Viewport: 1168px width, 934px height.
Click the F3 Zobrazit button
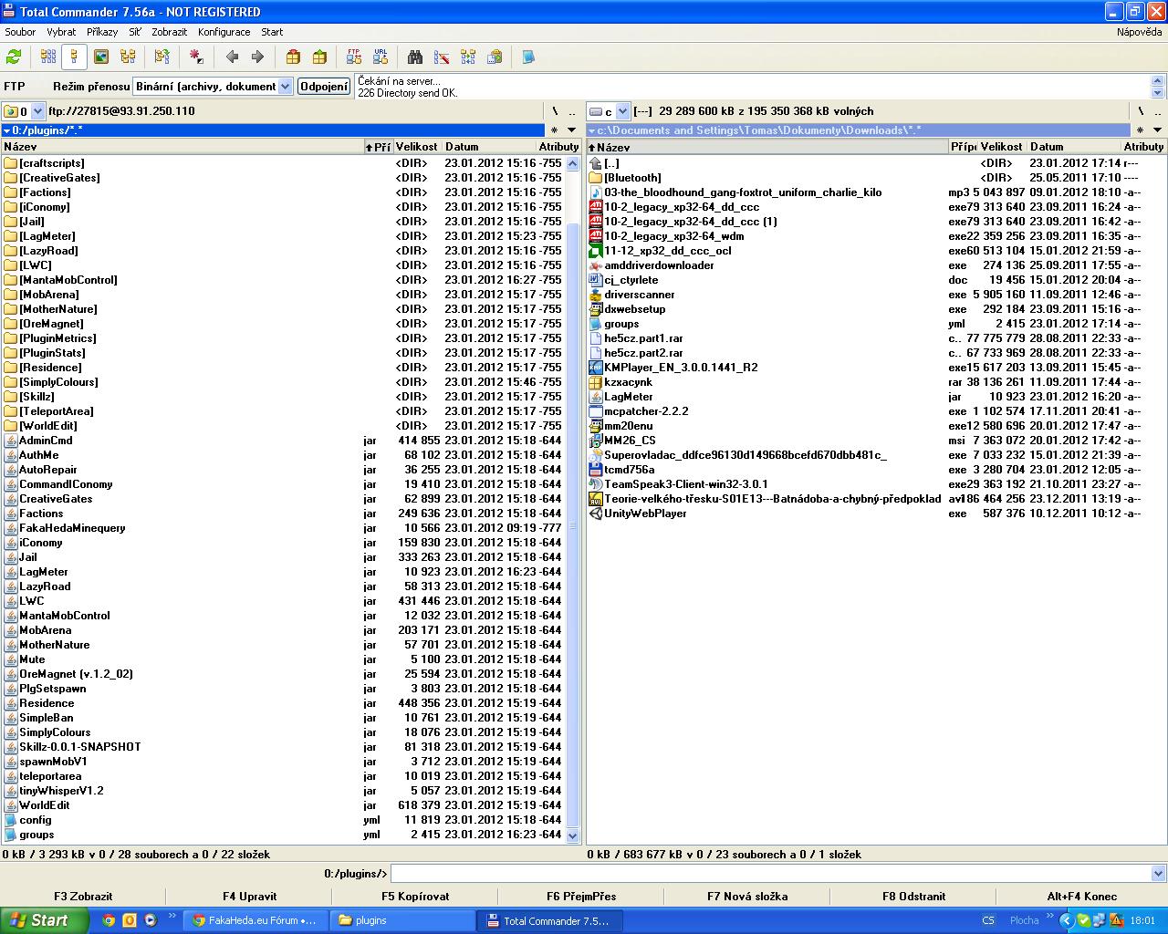click(83, 896)
